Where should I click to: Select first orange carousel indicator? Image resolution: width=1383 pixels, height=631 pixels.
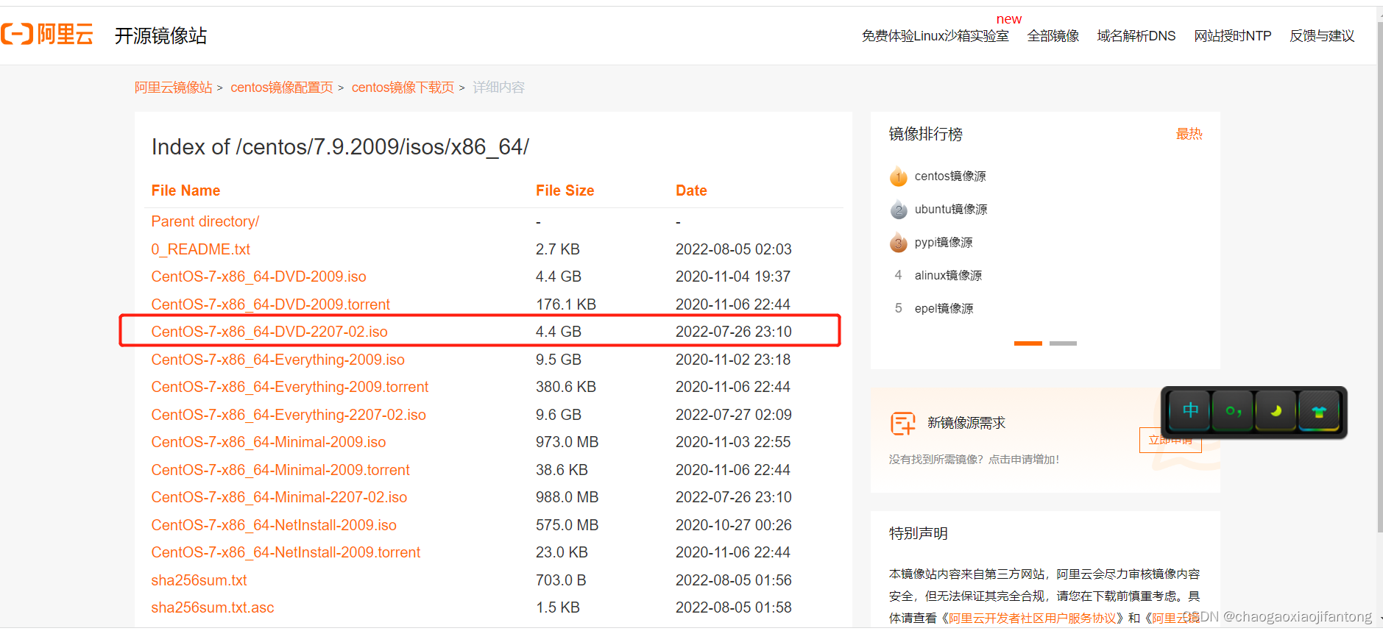1027,343
